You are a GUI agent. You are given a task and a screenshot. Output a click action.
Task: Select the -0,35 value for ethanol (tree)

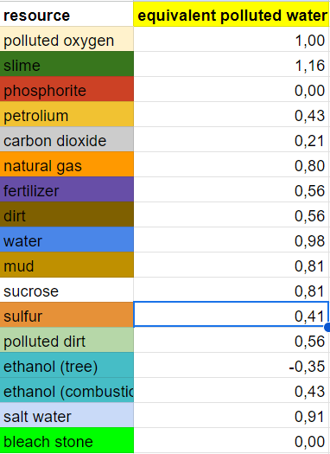(x=232, y=366)
